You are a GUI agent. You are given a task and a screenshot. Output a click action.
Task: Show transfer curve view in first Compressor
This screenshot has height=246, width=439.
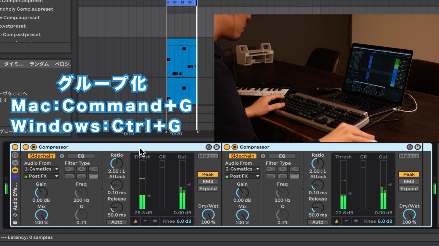(x=145, y=221)
